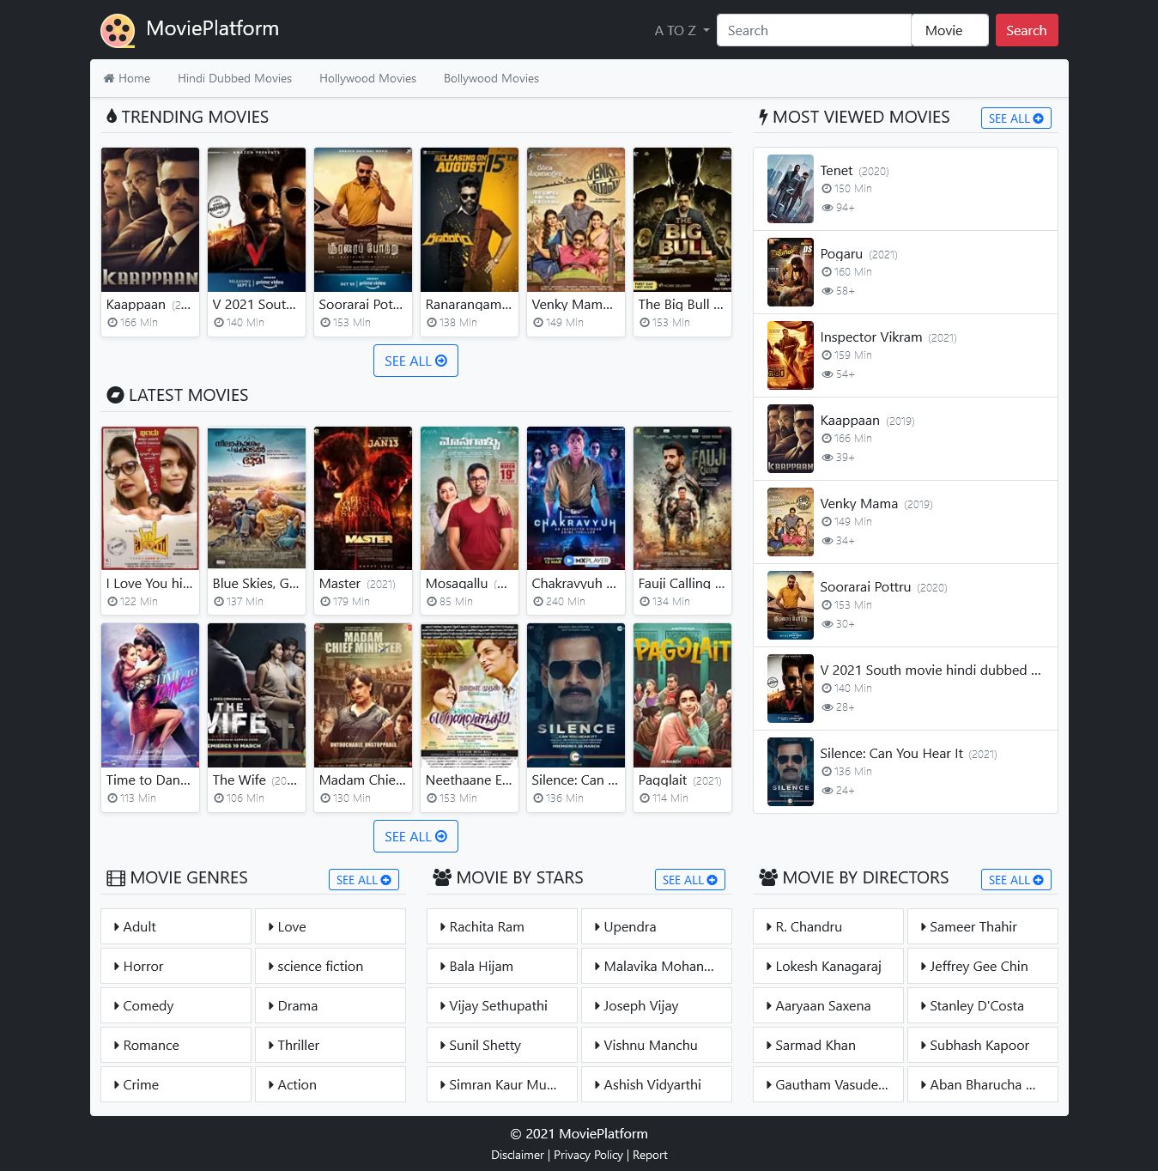Select the science fiction genre

330,966
